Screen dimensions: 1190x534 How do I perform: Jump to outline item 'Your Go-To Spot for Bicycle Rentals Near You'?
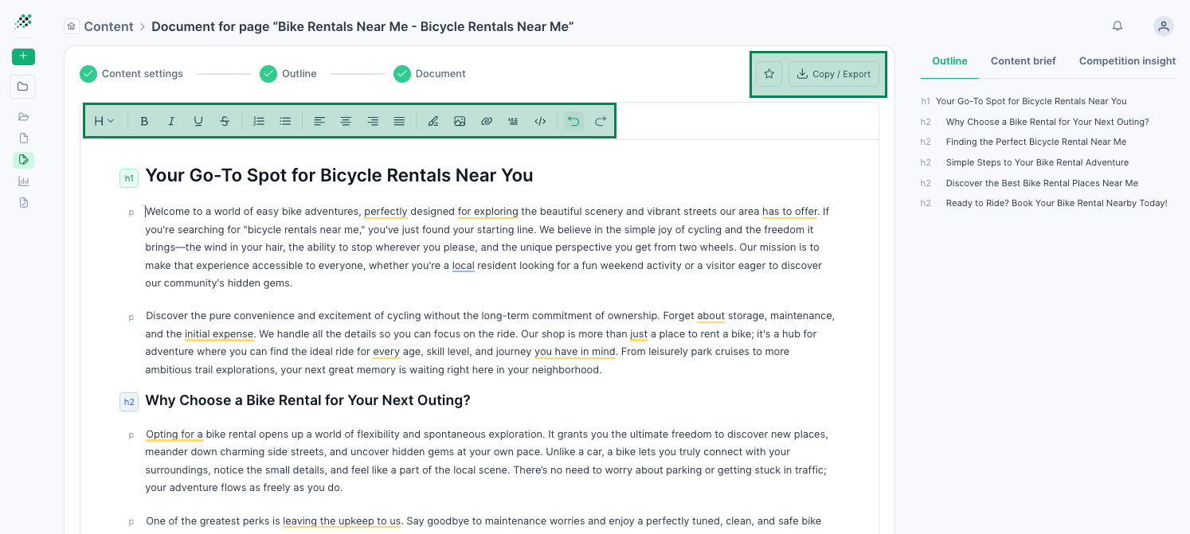pyautogui.click(x=1031, y=101)
